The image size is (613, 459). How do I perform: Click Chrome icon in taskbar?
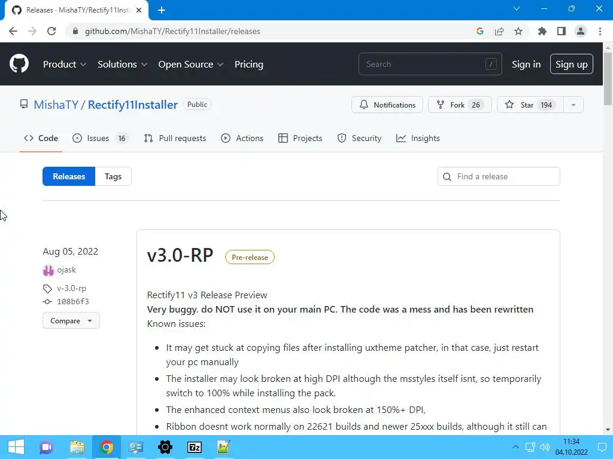[x=107, y=447]
